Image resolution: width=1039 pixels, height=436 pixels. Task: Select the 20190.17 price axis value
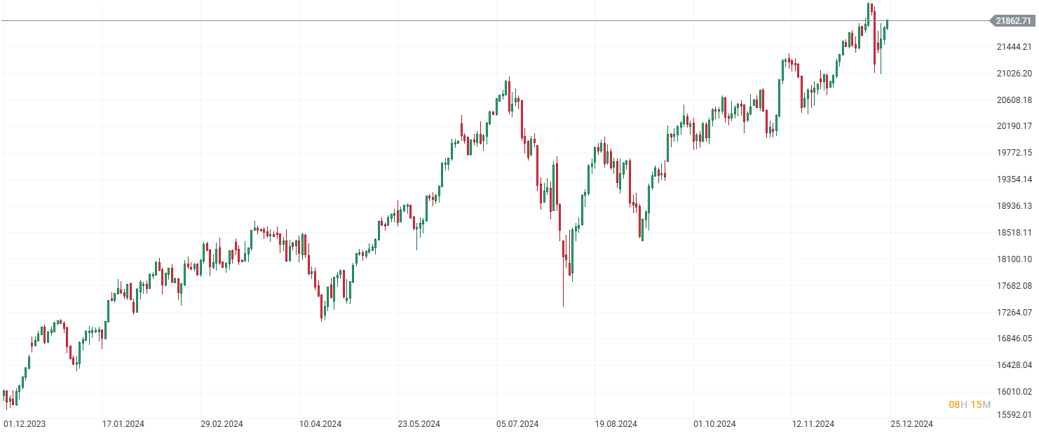[1013, 126]
